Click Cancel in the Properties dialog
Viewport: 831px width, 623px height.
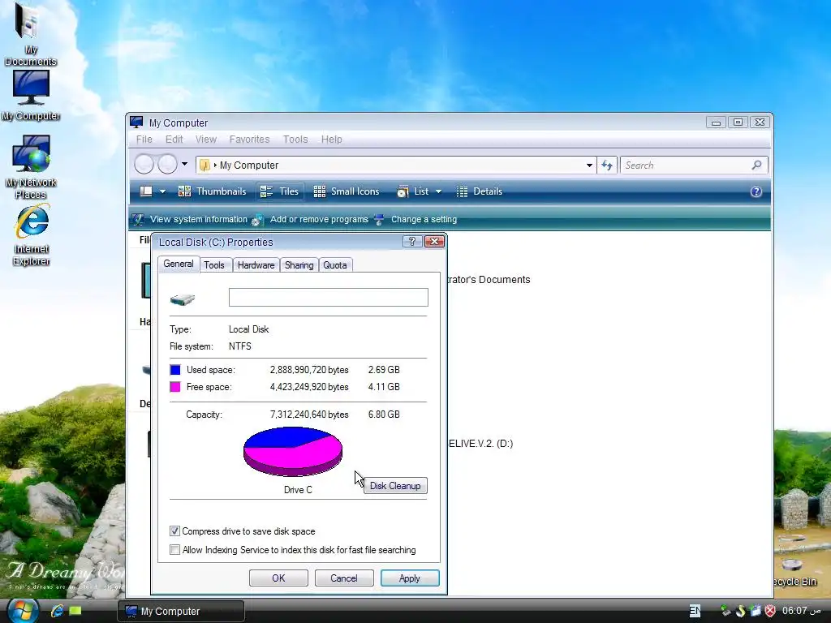(344, 578)
